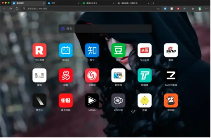Image resolution: width=211 pixels, height=138 pixels.
Task: Open the teal TMTPost T icon
Action: click(x=145, y=75)
